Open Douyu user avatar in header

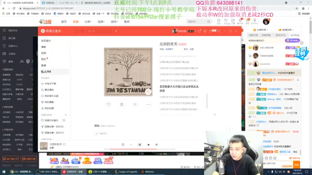266,21
